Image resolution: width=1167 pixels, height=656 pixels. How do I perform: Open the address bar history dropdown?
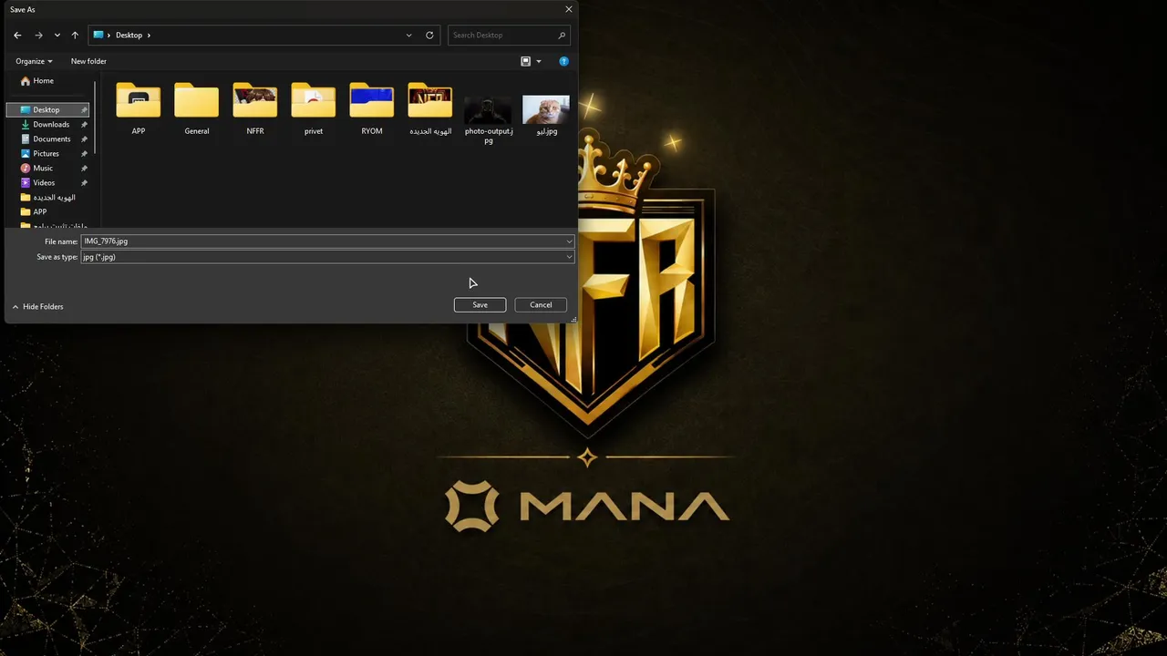[x=409, y=36]
